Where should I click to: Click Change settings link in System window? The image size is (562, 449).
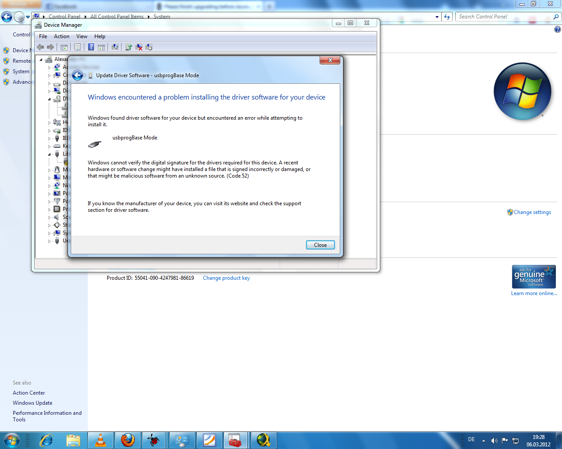[x=532, y=212]
